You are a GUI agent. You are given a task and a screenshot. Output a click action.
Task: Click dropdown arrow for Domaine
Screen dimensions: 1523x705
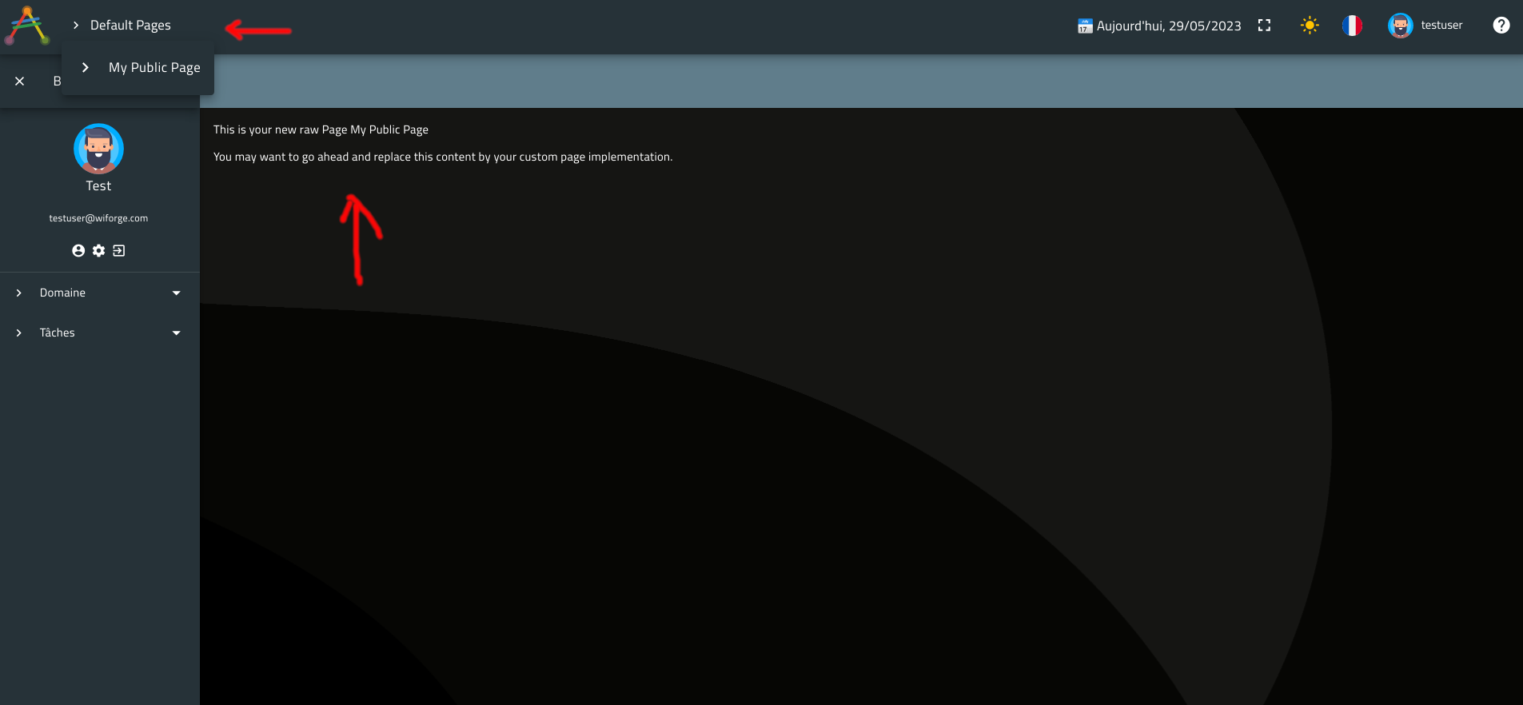coord(177,293)
